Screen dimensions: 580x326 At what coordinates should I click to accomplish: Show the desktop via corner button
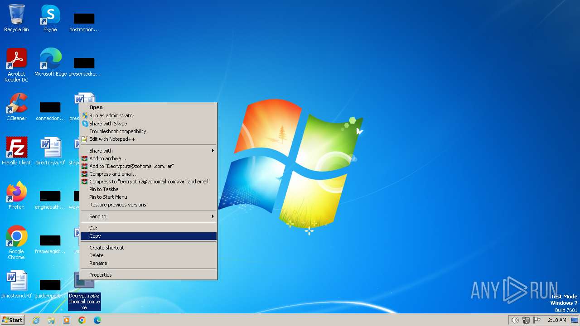tap(575, 320)
